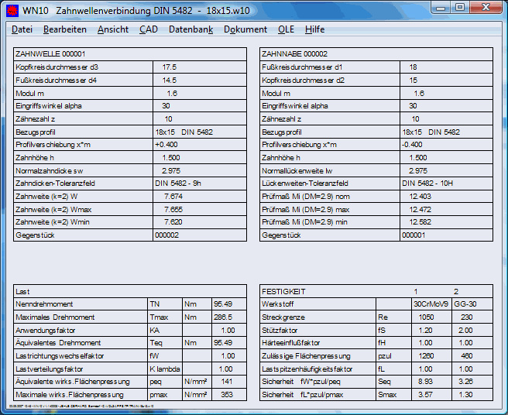Open the Bearbeiten menu
The height and width of the screenshot is (415, 508).
[64, 29]
